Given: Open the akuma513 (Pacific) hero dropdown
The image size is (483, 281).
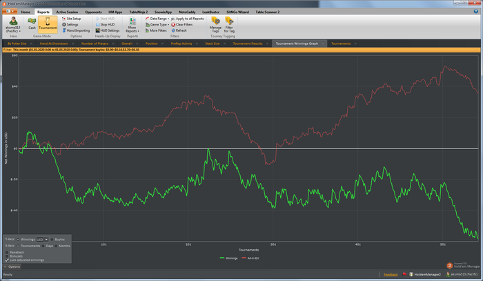Looking at the screenshot, I should click(13, 25).
